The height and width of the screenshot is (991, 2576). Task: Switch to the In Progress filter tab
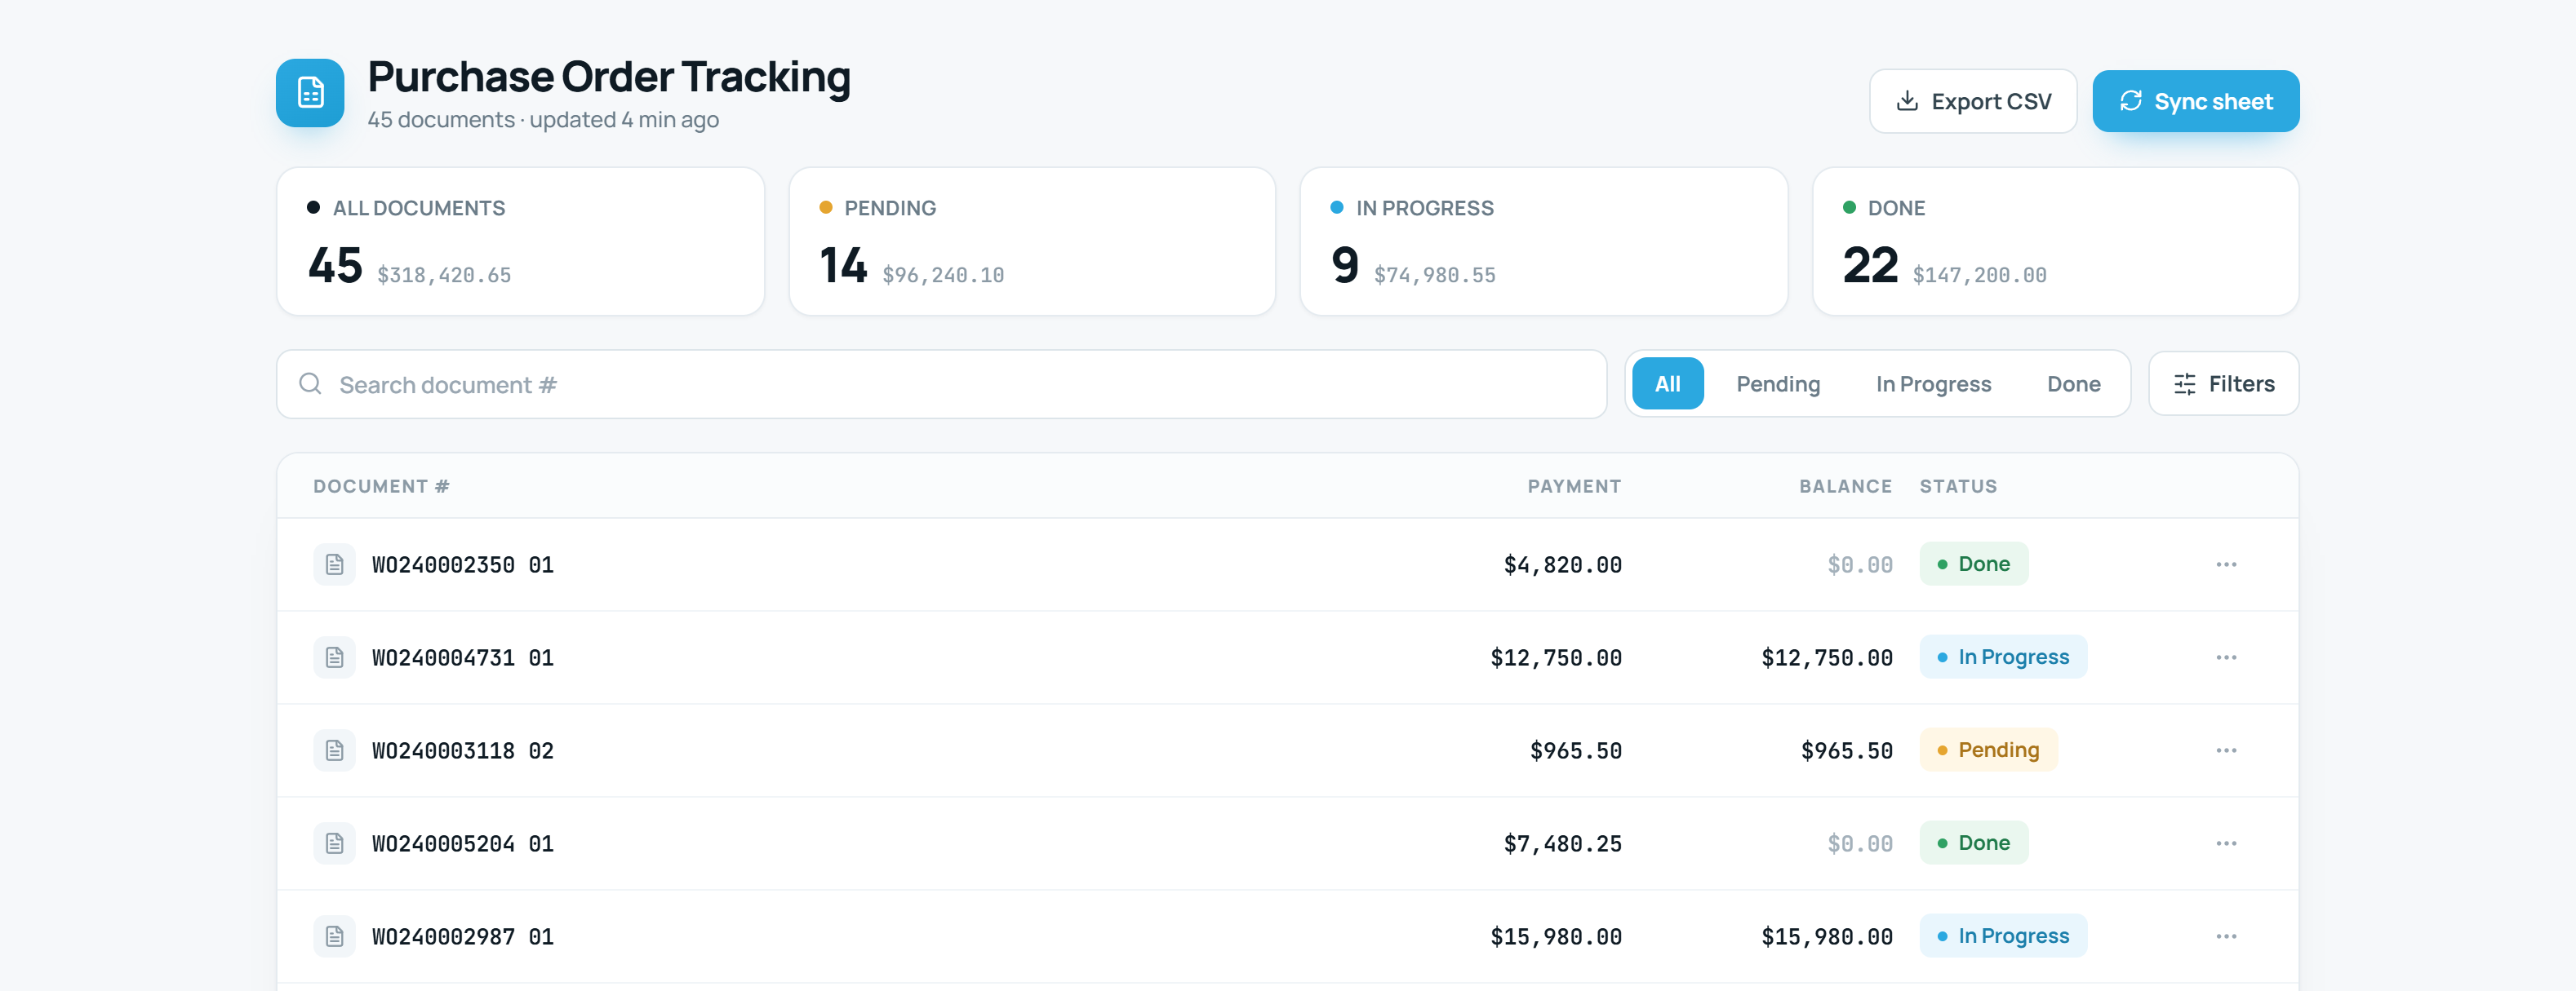(x=1933, y=383)
